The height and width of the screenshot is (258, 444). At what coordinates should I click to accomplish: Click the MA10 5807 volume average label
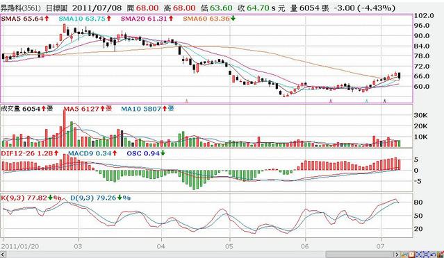pyautogui.click(x=147, y=108)
